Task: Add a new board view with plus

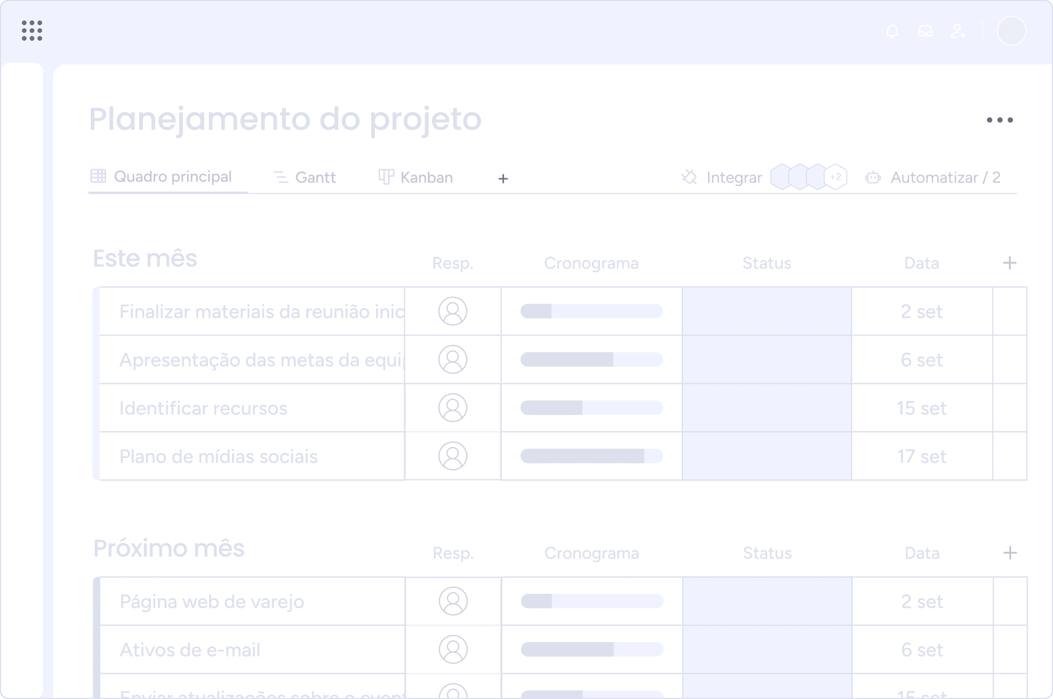Action: pos(503,179)
